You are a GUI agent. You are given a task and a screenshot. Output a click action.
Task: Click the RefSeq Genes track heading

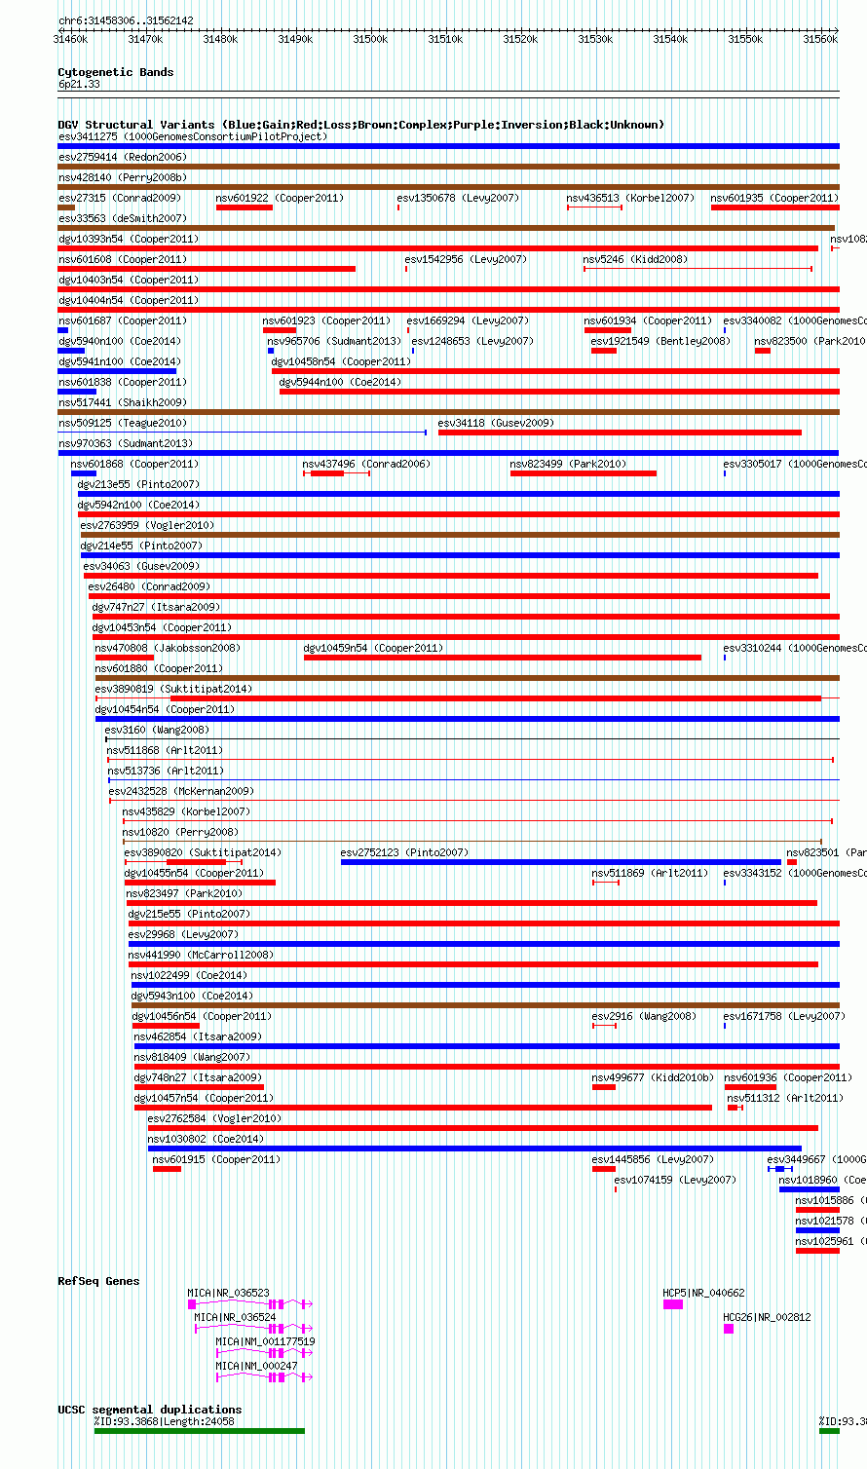[x=98, y=1281]
